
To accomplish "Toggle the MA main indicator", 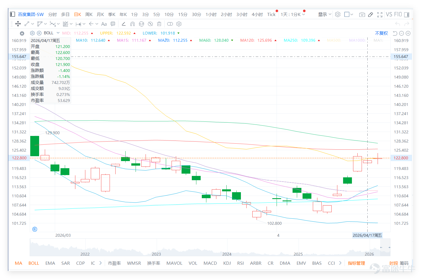I will click(x=19, y=263).
